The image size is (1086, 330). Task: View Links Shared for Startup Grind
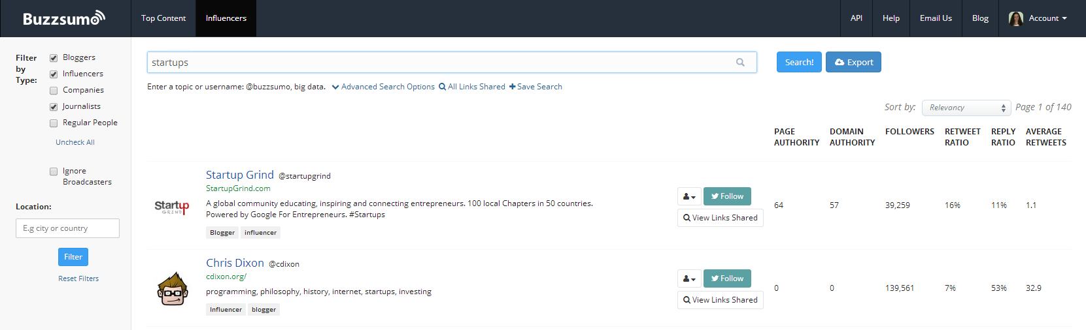click(x=721, y=218)
